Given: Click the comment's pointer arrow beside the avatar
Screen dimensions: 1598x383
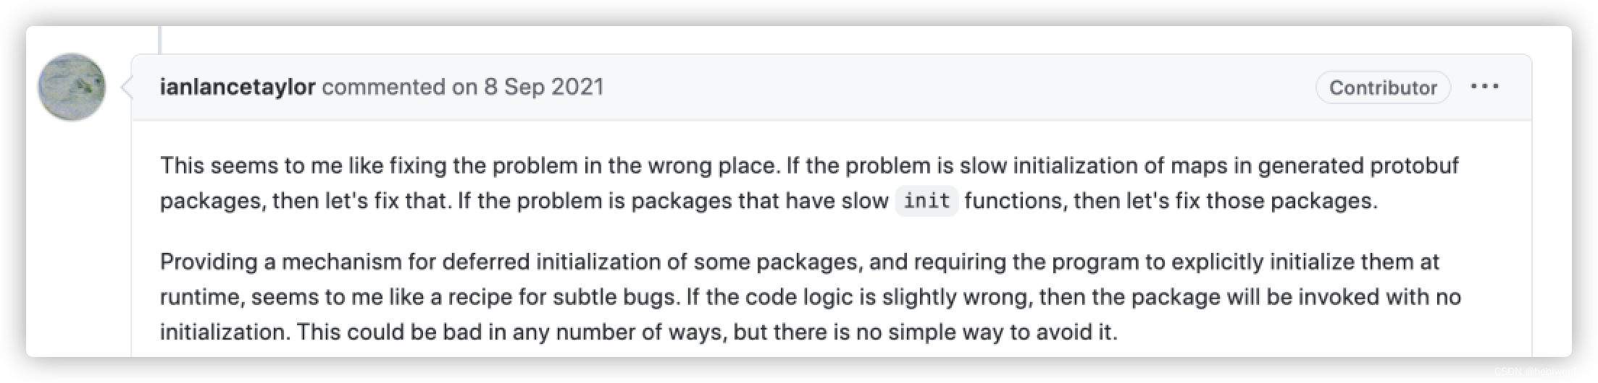Looking at the screenshot, I should 126,87.
